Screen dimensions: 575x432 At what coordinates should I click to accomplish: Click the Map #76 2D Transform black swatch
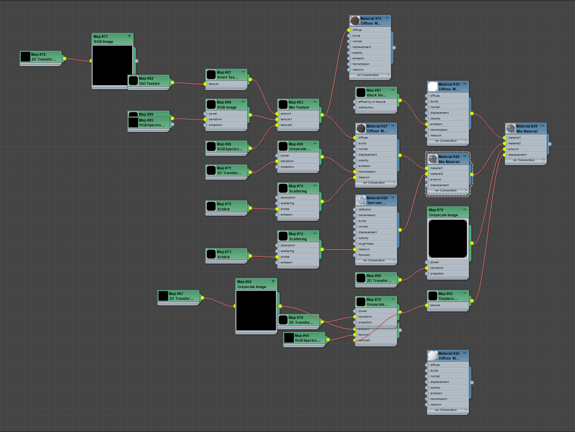(x=25, y=57)
